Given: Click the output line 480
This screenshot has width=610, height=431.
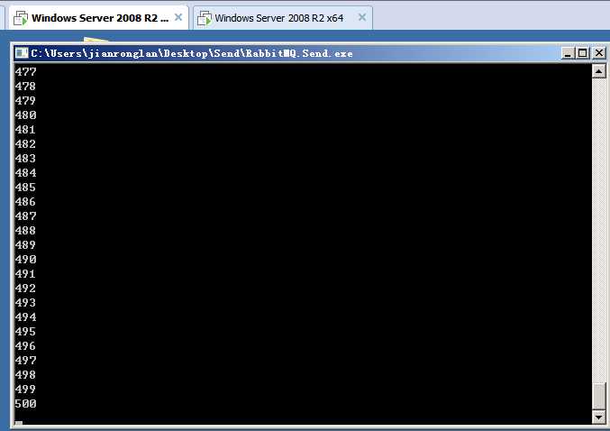Looking at the screenshot, I should click(x=25, y=115).
